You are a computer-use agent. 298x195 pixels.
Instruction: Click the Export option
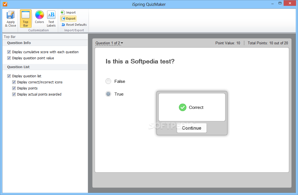point(68,19)
